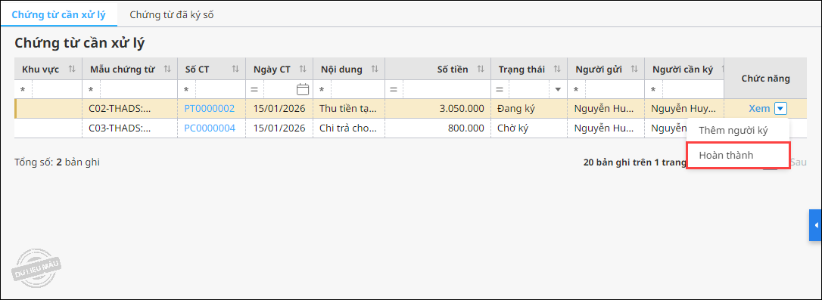Click Xem in the first row
This screenshot has width=822, height=300.
(759, 109)
